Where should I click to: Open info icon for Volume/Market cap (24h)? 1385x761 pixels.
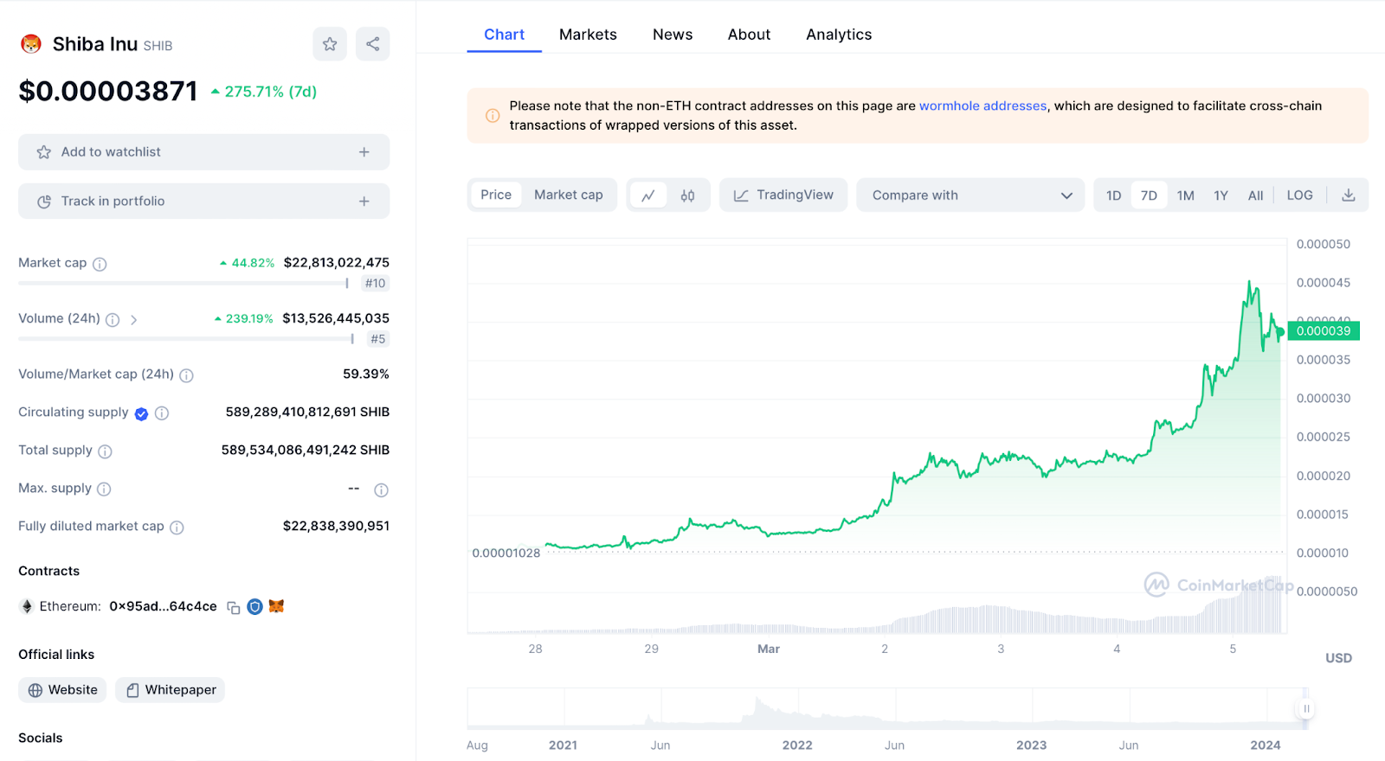coord(186,374)
